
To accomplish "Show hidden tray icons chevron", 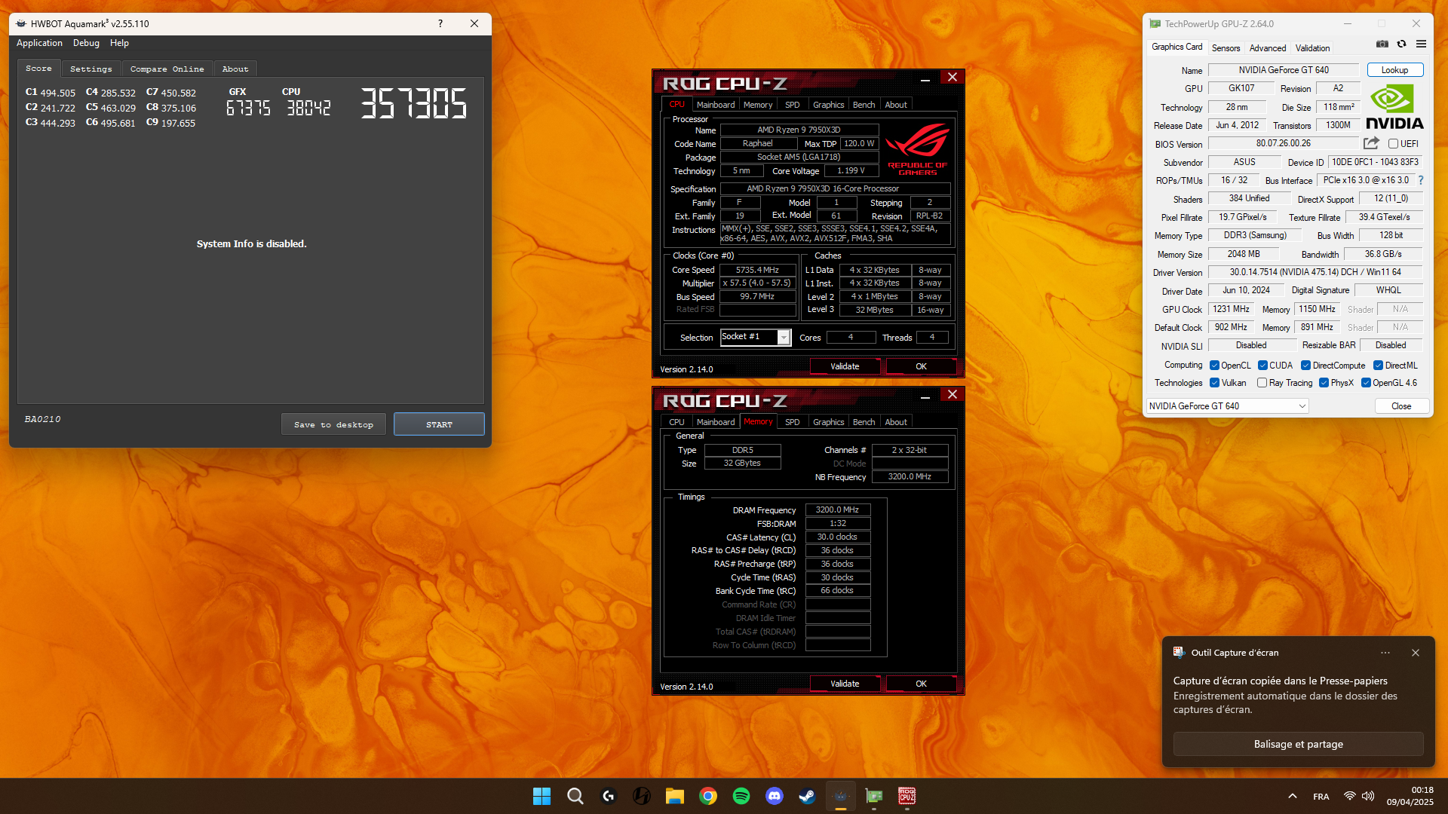I will tap(1292, 796).
